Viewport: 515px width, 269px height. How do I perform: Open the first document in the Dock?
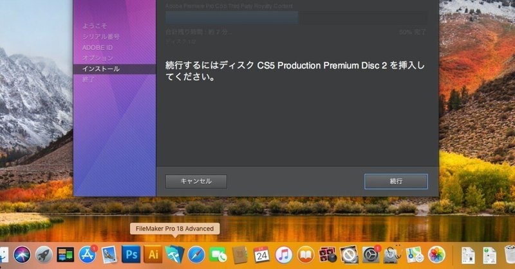pyautogui.click(x=468, y=256)
